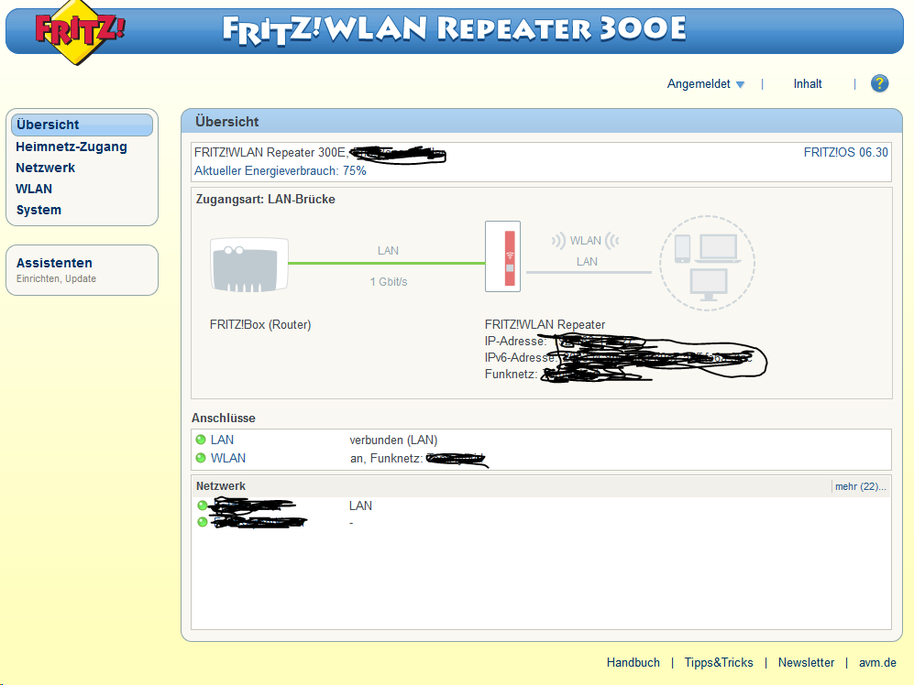This screenshot has width=914, height=685.
Task: Open the help question mark icon
Action: pyautogui.click(x=879, y=83)
